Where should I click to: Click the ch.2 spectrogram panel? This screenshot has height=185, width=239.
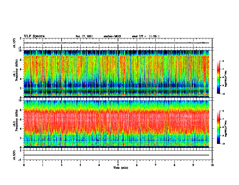click(x=116, y=124)
